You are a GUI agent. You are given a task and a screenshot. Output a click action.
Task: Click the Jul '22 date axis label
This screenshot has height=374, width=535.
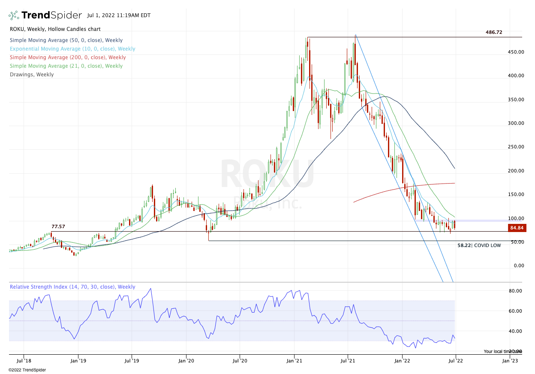pos(456,362)
